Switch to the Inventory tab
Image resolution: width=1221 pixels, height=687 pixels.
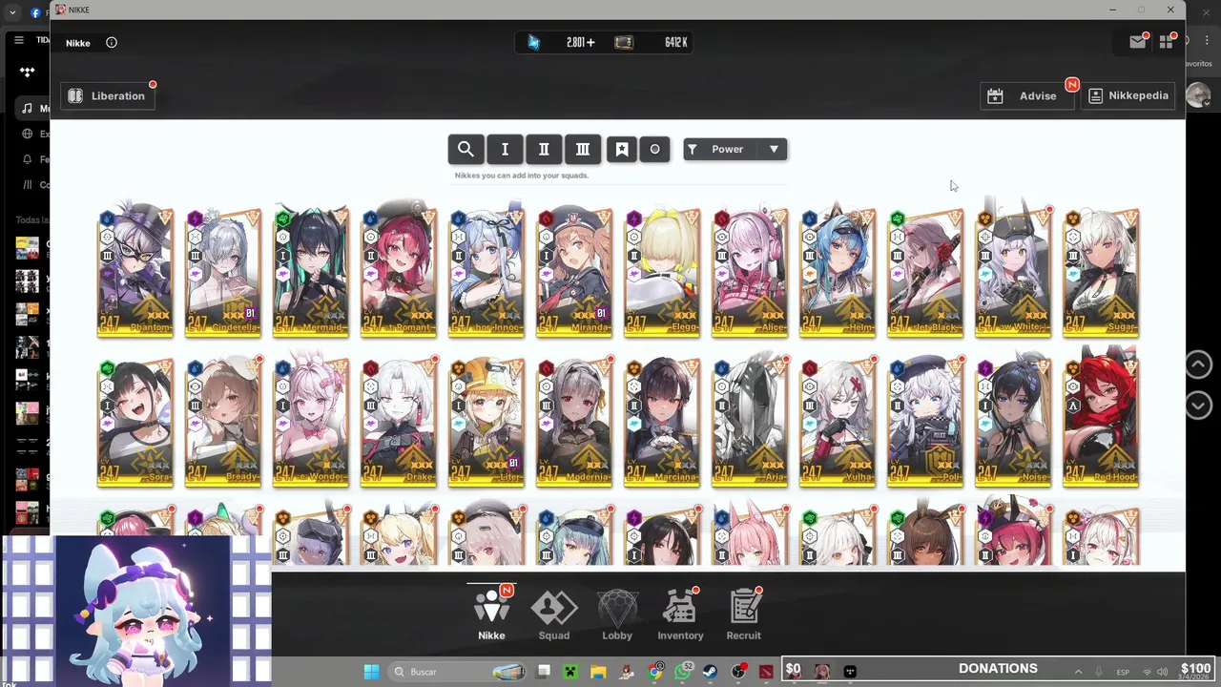[x=680, y=613]
